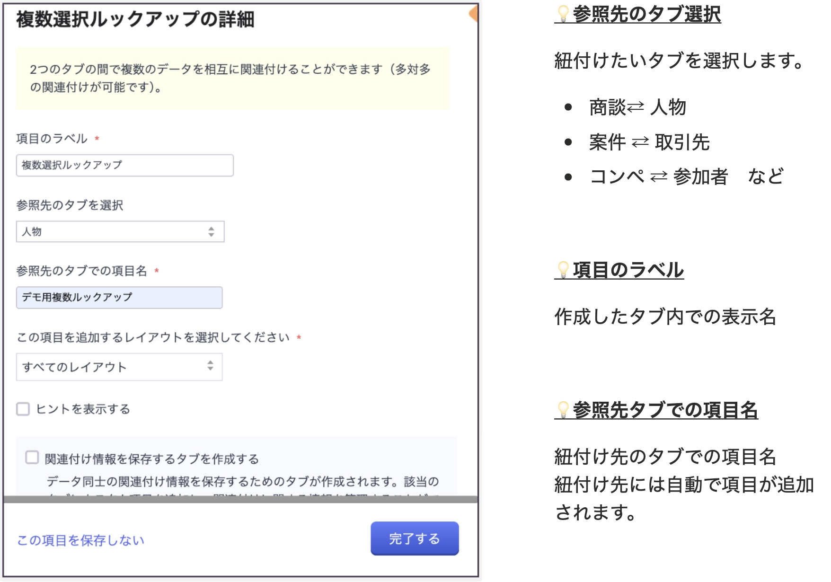Viewport: 831px width, 582px height.
Task: Click the 参照先タブでの項目名 underlined heading
Action: (x=665, y=410)
